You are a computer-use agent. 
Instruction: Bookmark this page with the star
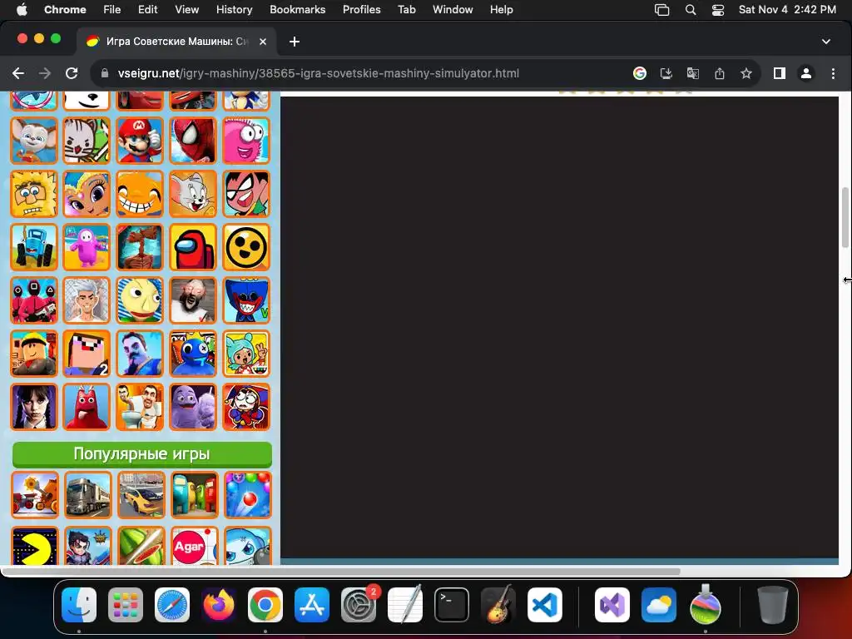point(746,73)
